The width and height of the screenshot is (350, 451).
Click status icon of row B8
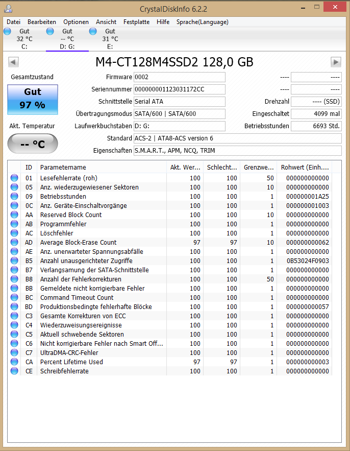click(x=14, y=279)
